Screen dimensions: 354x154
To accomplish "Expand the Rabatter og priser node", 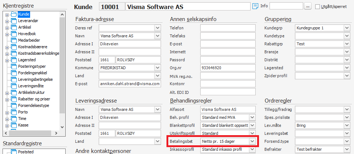I will coord(7,99).
